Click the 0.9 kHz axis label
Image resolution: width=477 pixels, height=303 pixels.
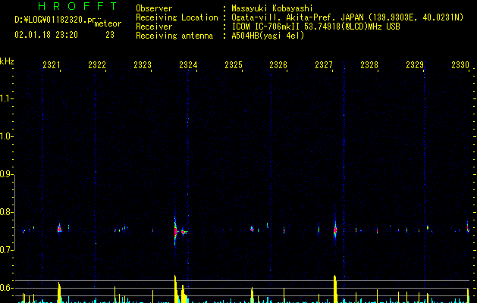(7, 174)
